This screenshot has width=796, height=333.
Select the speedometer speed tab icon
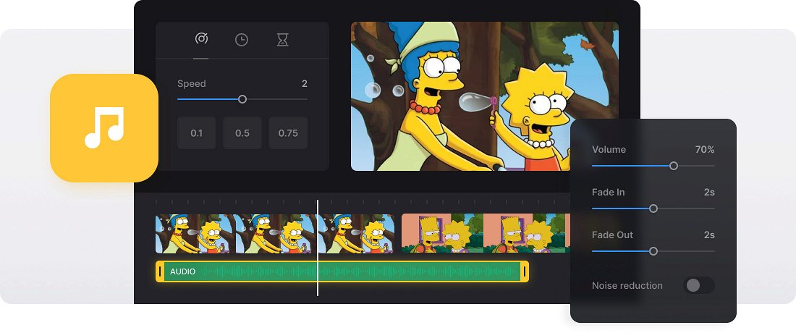[x=201, y=39]
